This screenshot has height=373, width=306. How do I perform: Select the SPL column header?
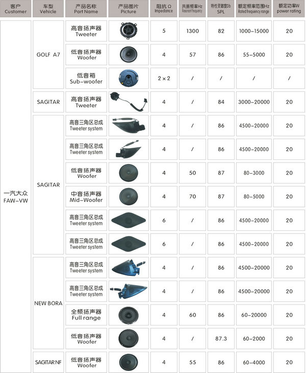tap(221, 8)
